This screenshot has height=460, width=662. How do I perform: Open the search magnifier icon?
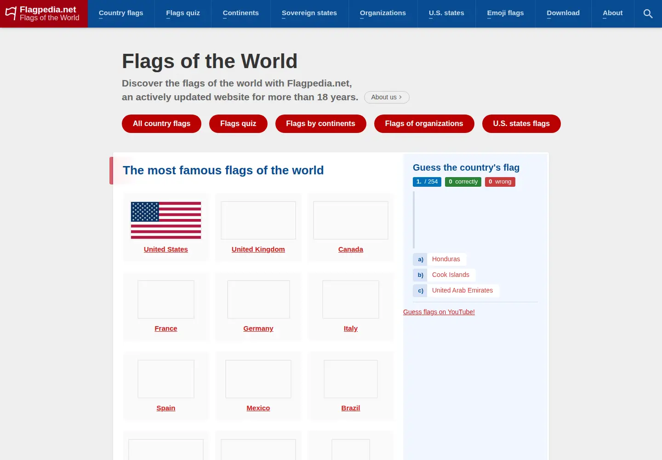point(648,14)
